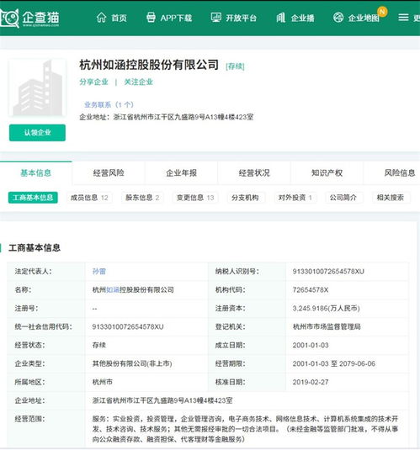Click establishment date 2001-01-03

311,345
